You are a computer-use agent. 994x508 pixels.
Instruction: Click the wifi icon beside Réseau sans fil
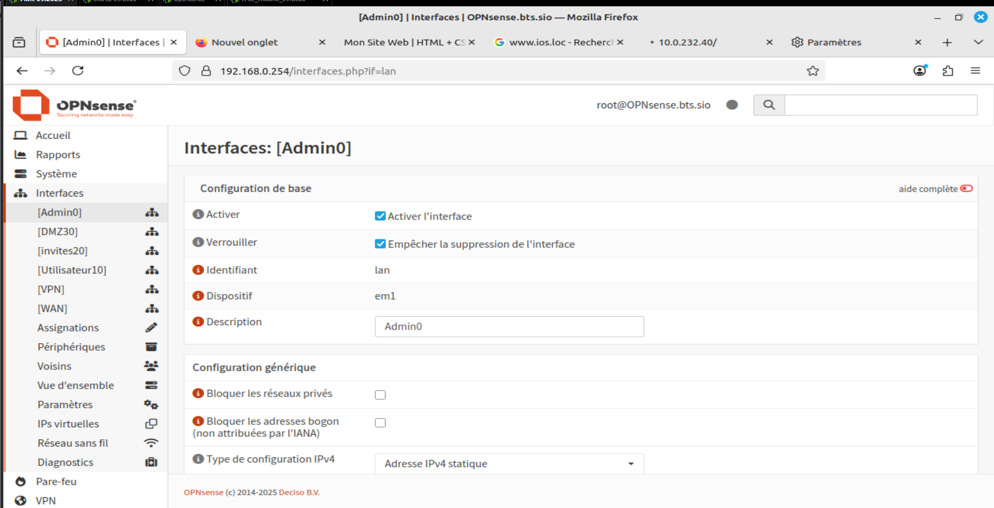pos(151,443)
